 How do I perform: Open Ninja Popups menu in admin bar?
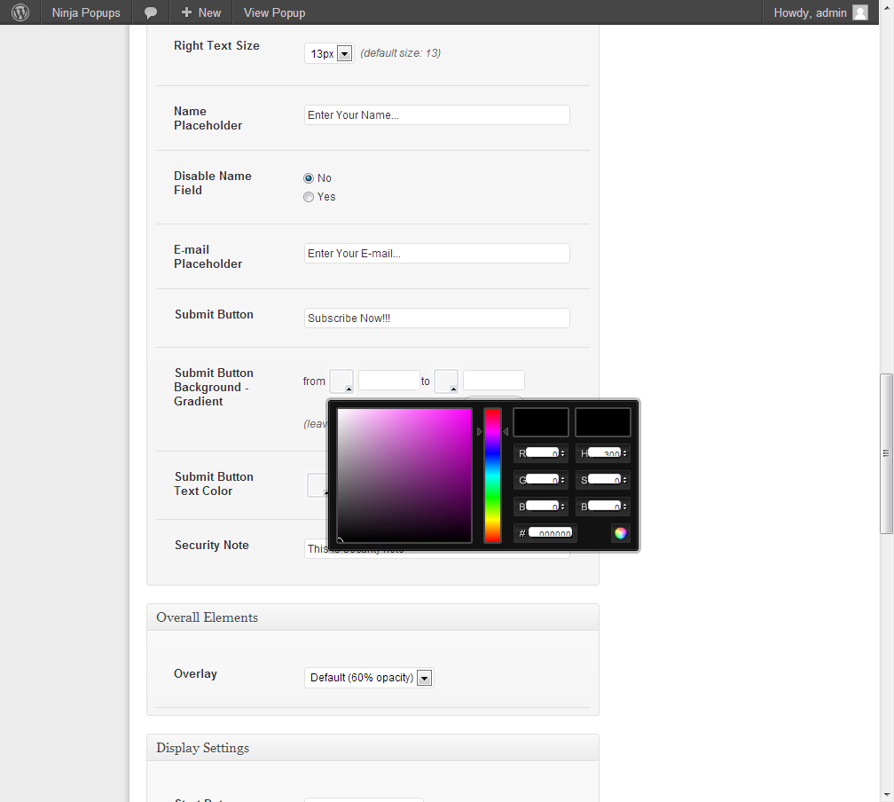86,12
